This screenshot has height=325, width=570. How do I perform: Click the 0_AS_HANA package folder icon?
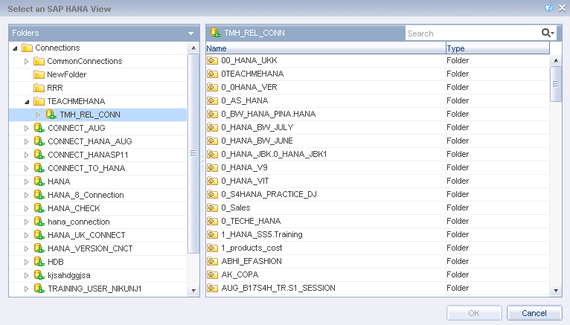212,100
